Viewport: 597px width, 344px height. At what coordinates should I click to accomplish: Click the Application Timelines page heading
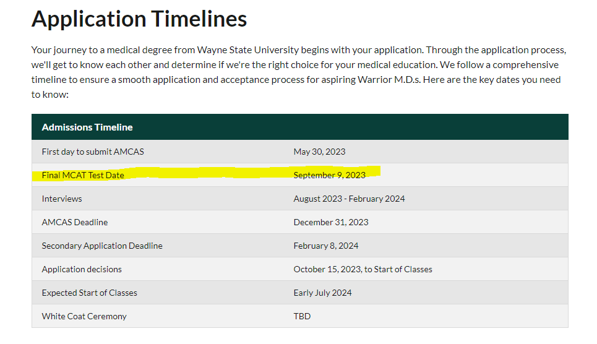pyautogui.click(x=139, y=19)
